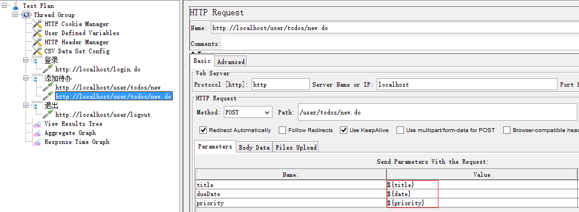Click the logout sampler pipette icon

tap(48, 115)
